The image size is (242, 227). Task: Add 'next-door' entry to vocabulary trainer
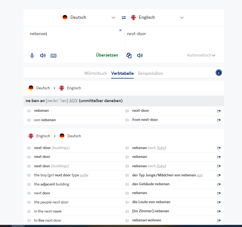pos(219,111)
